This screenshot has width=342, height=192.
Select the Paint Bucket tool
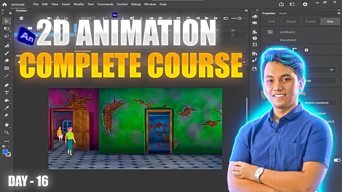click(x=7, y=100)
